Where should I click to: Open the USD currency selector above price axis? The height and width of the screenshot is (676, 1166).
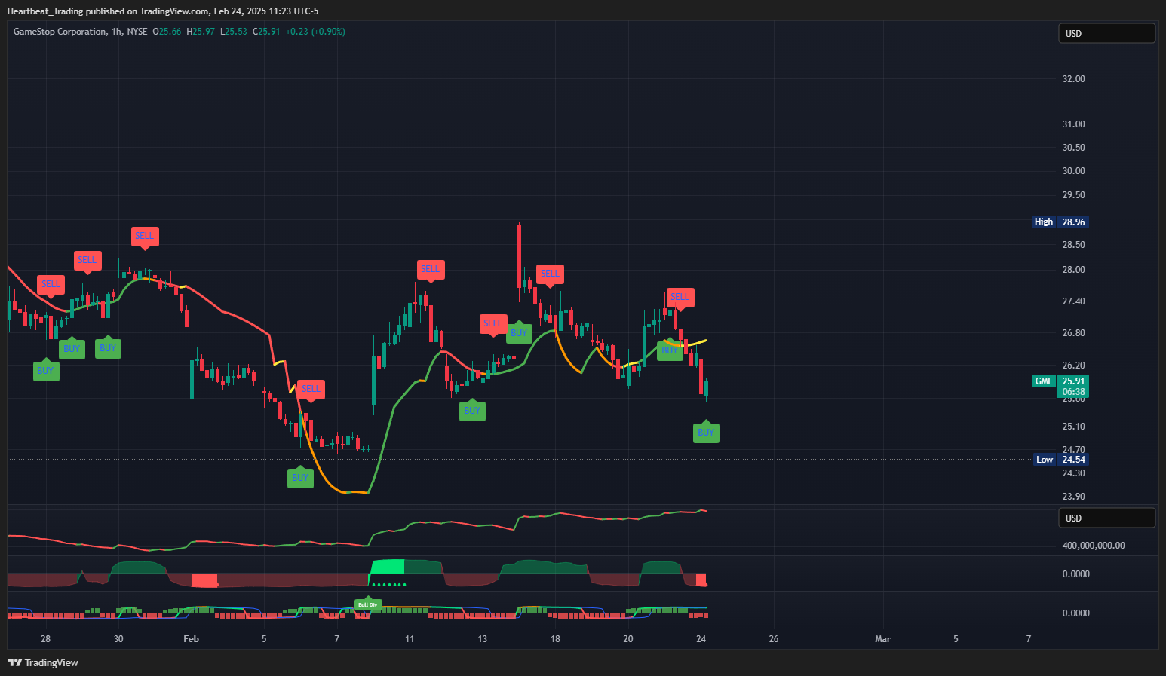1106,33
